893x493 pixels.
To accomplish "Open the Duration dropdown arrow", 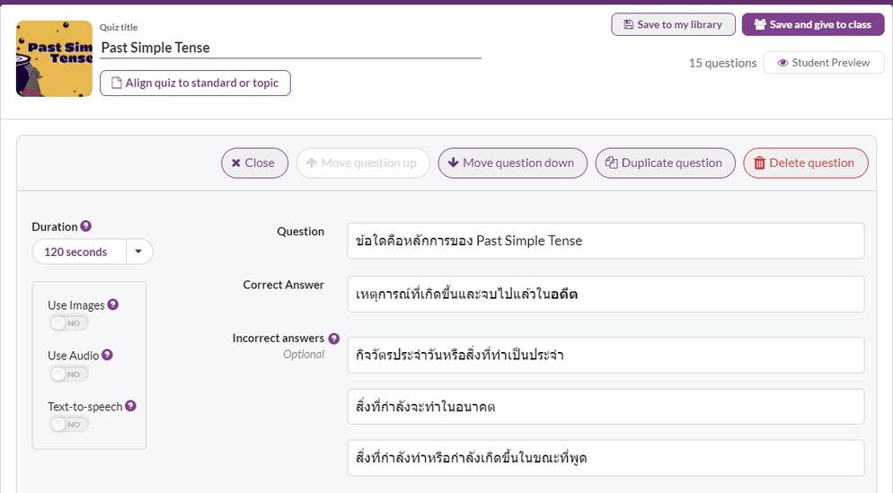I will click(x=138, y=251).
